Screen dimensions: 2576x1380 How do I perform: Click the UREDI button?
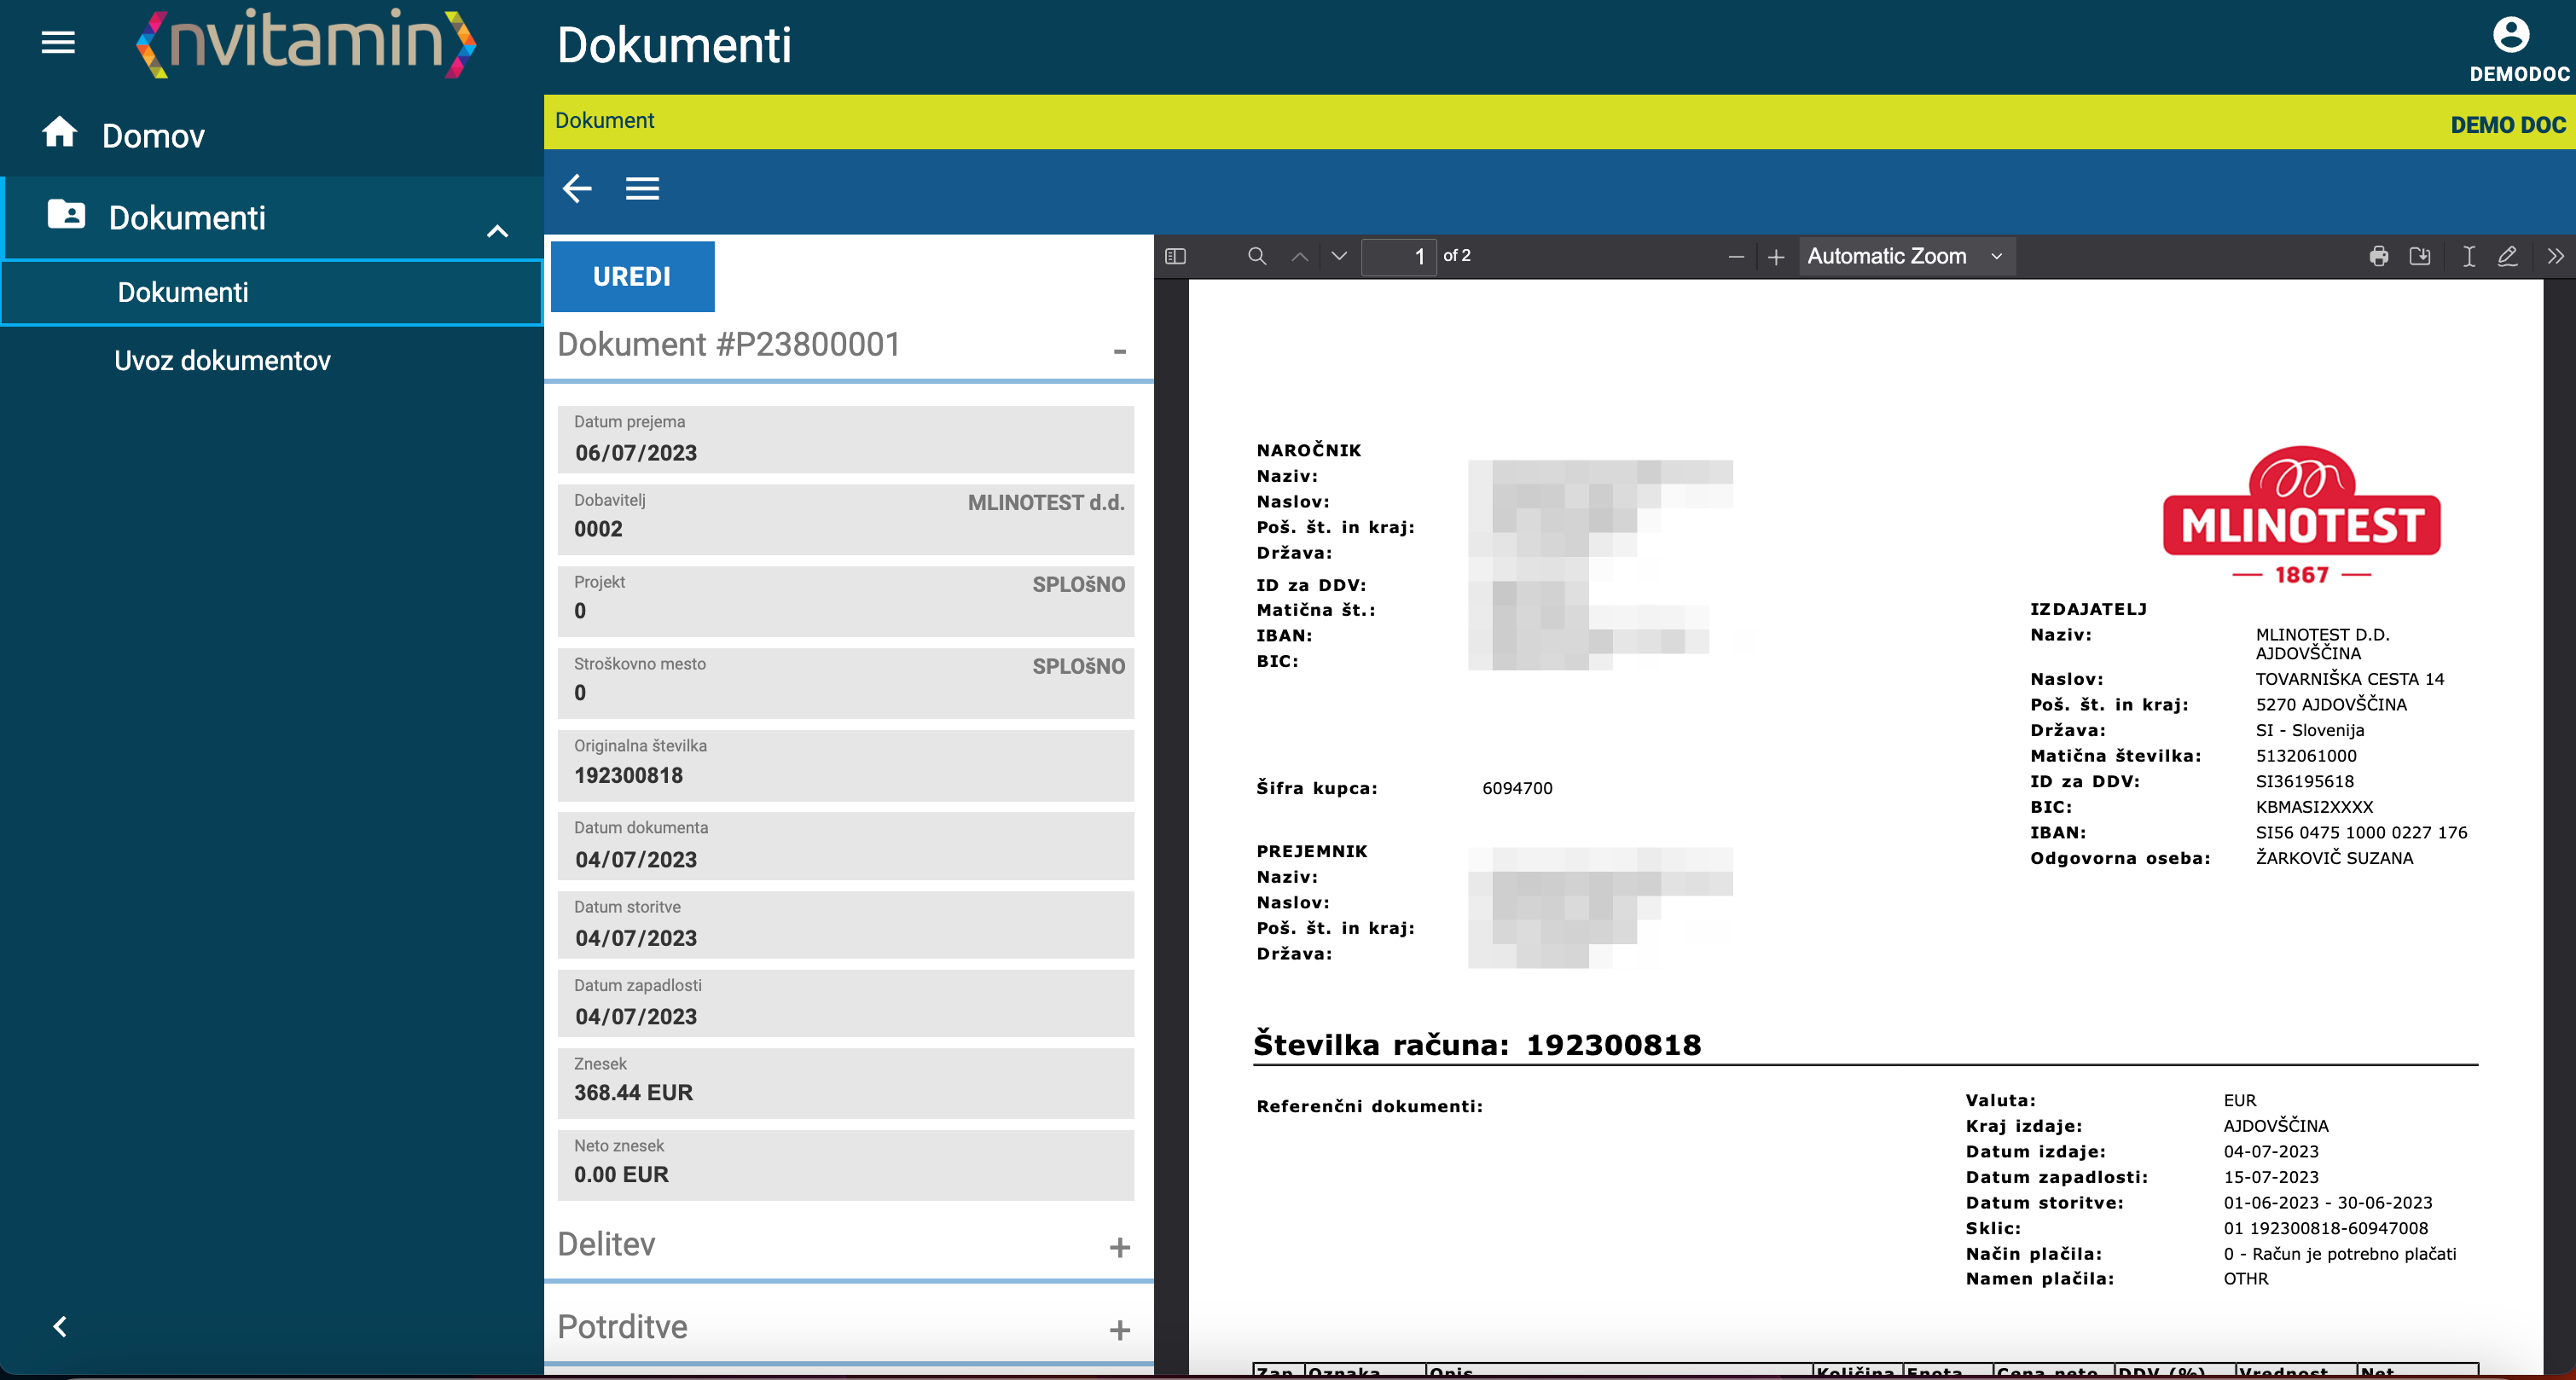[632, 276]
